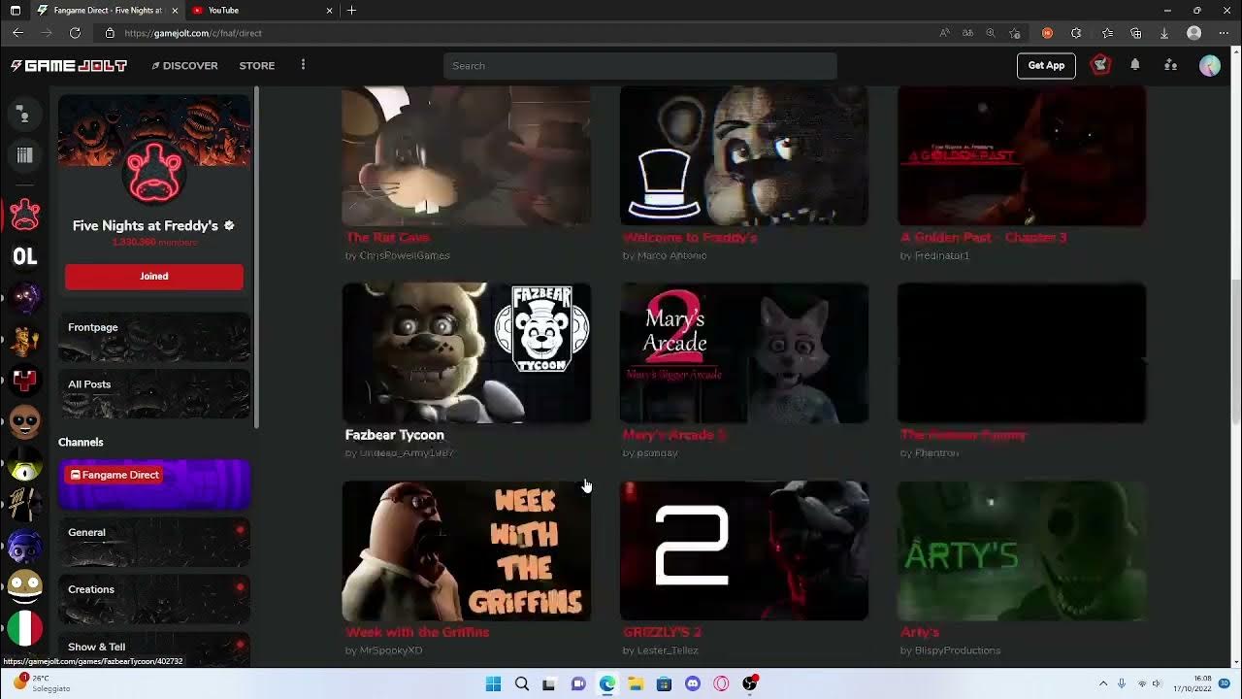Open the Week with the Griffins thumbnail
The width and height of the screenshot is (1242, 699).
pyautogui.click(x=466, y=550)
